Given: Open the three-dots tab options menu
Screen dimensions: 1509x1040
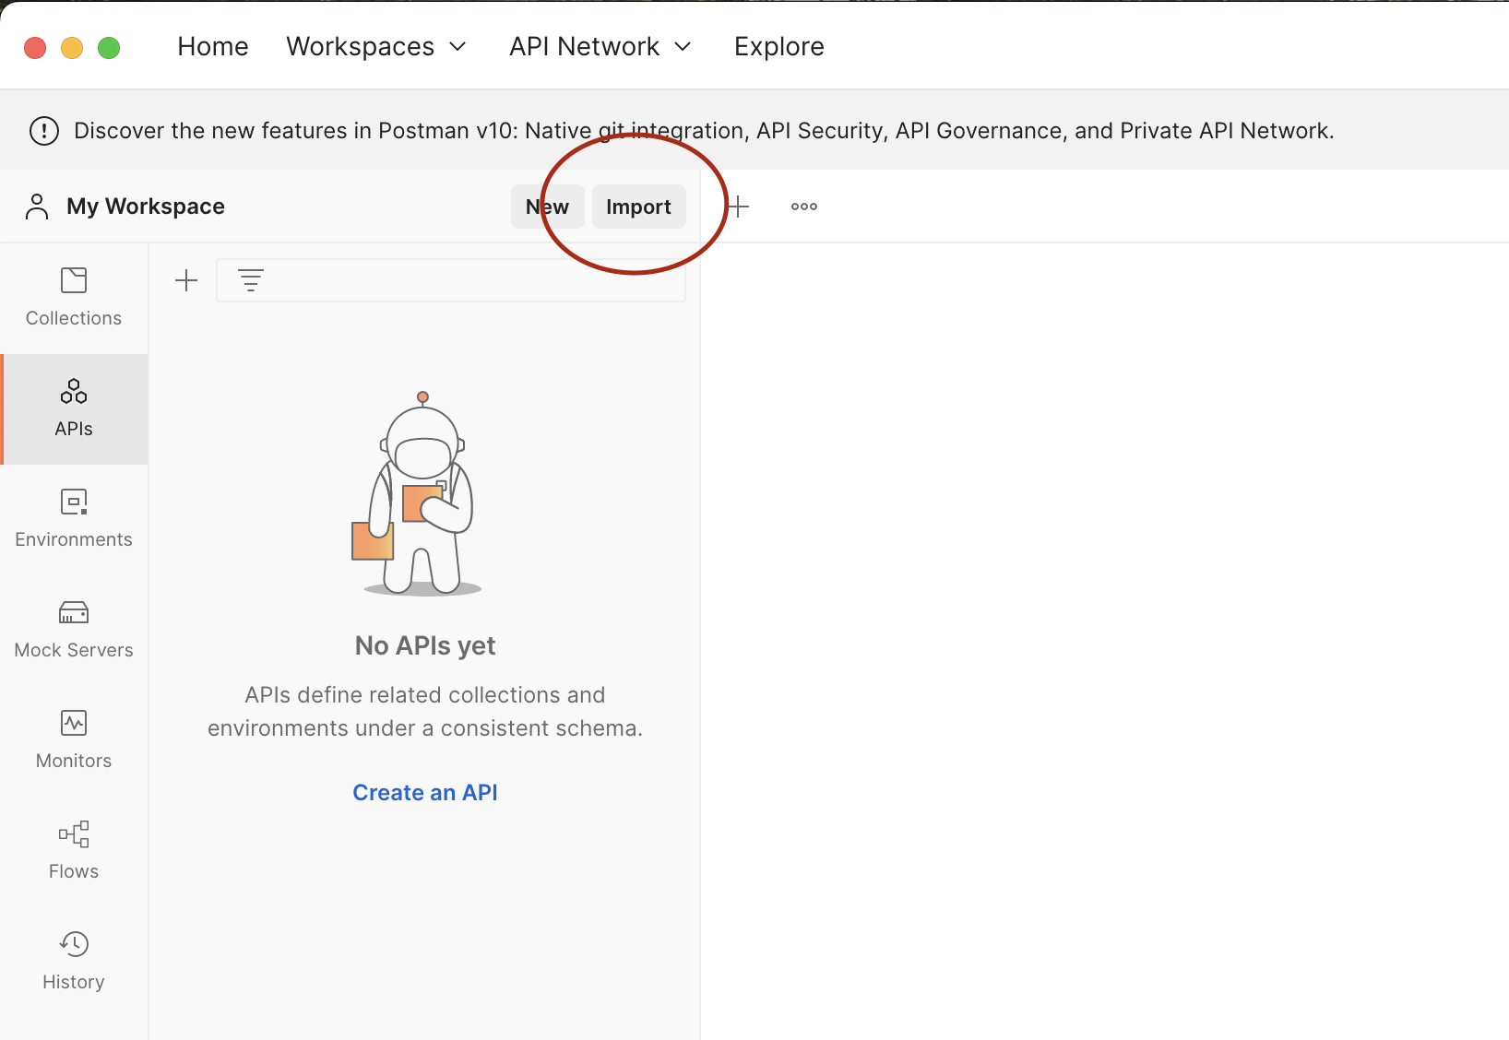Looking at the screenshot, I should click(804, 207).
